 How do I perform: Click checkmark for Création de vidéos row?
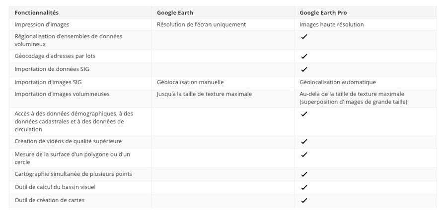[304, 141]
